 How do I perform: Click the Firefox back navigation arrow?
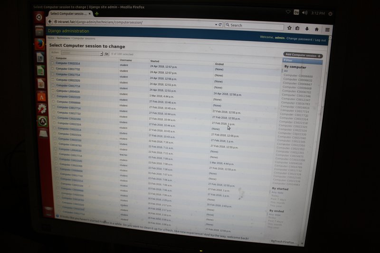pos(50,22)
